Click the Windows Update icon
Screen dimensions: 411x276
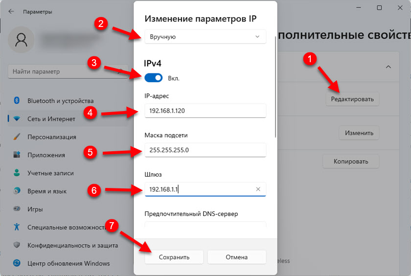tap(16, 263)
